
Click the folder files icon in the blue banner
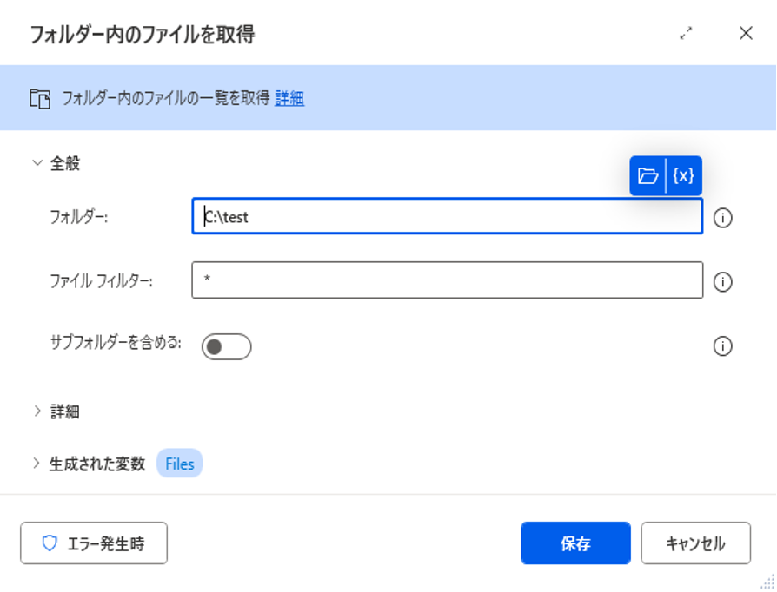[40, 98]
